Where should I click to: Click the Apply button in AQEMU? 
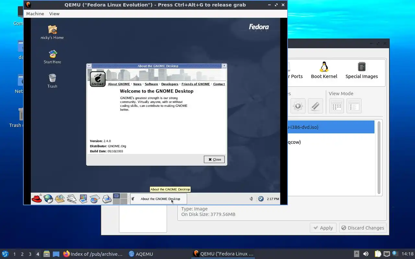coord(323,228)
